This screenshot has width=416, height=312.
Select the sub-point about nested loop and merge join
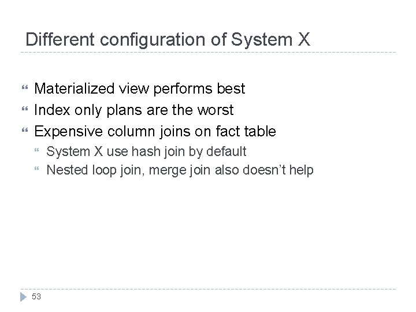pyautogui.click(x=180, y=170)
